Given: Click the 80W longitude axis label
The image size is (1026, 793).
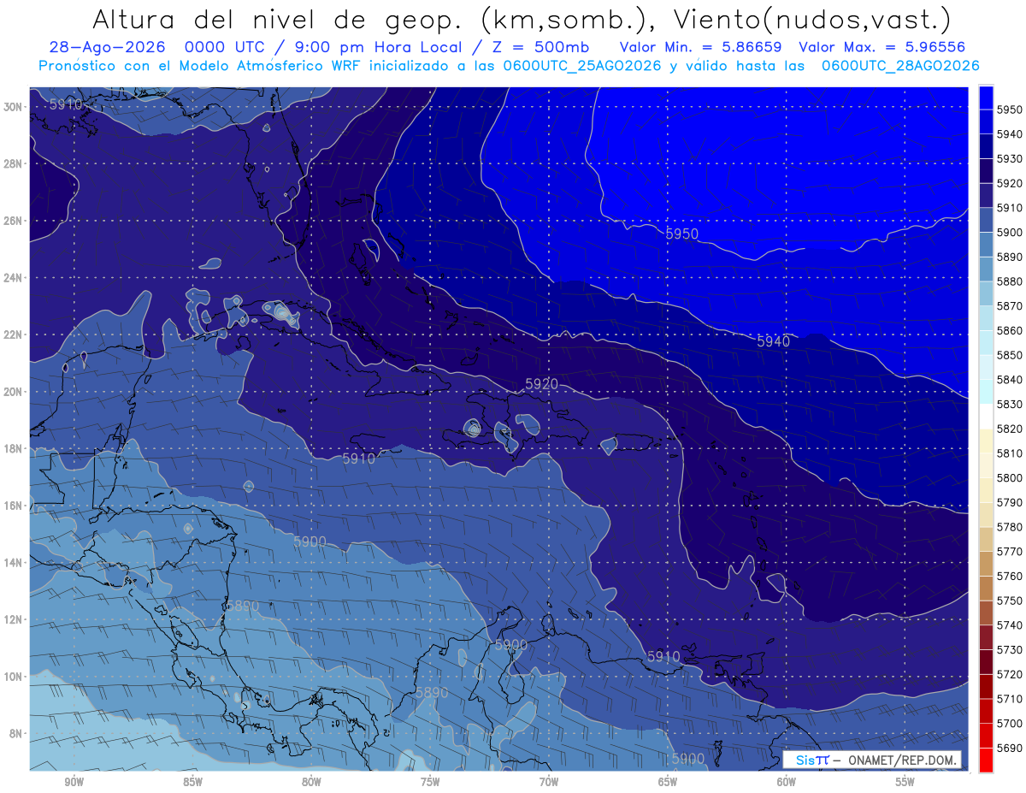Looking at the screenshot, I should (311, 781).
